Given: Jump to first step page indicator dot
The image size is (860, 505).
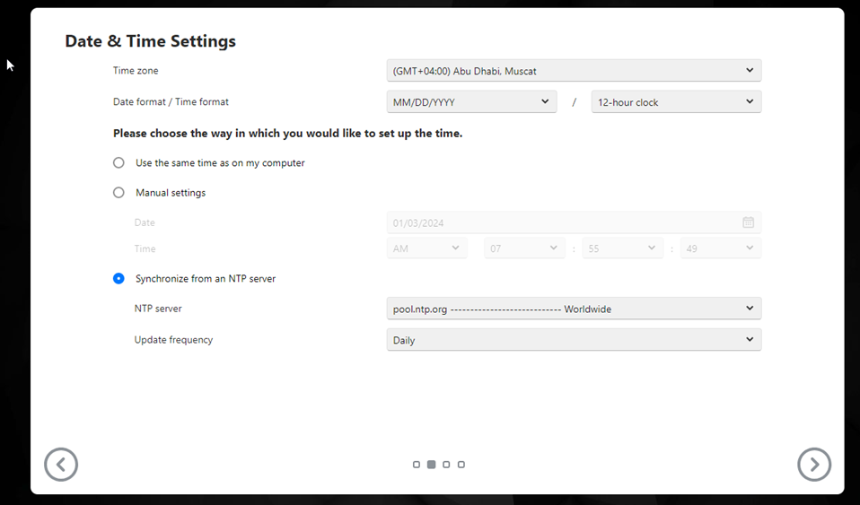Looking at the screenshot, I should tap(417, 465).
